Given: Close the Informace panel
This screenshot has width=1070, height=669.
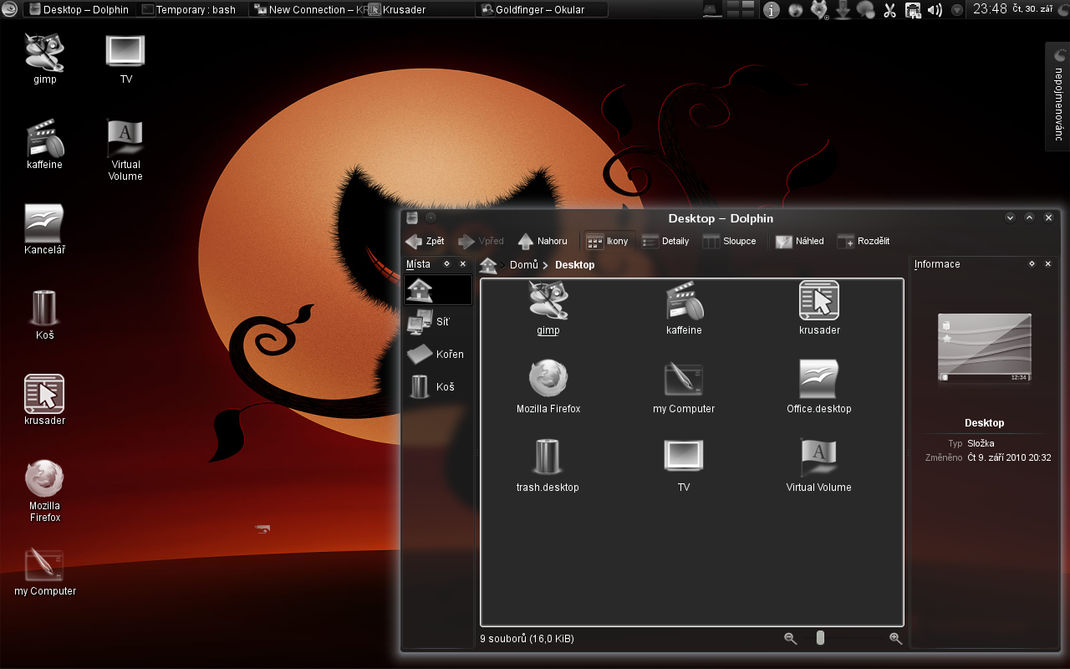Looking at the screenshot, I should point(1048,264).
